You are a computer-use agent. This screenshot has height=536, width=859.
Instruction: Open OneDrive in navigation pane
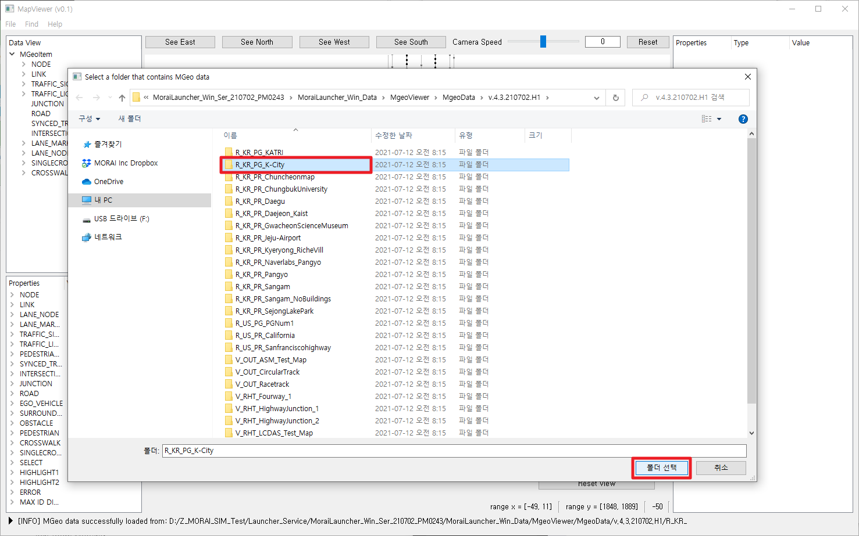(108, 182)
